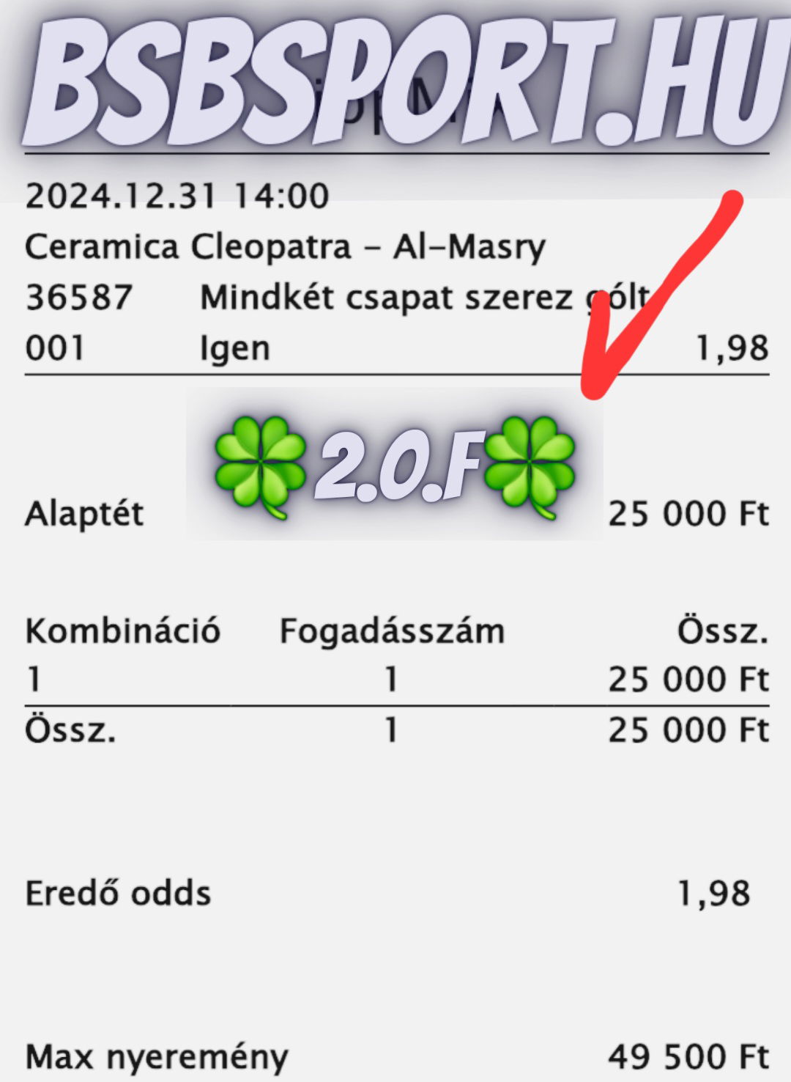Click the Össz. column header

click(x=723, y=631)
